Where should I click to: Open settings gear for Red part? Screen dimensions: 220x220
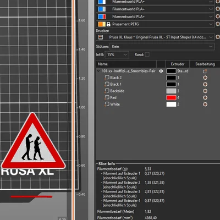click(205, 97)
